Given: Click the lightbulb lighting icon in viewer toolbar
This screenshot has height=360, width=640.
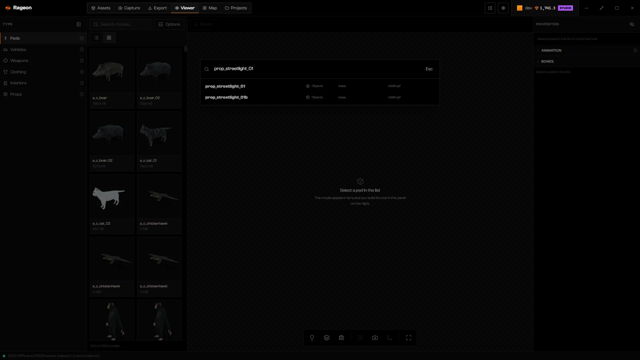Looking at the screenshot, I should pyautogui.click(x=312, y=338).
